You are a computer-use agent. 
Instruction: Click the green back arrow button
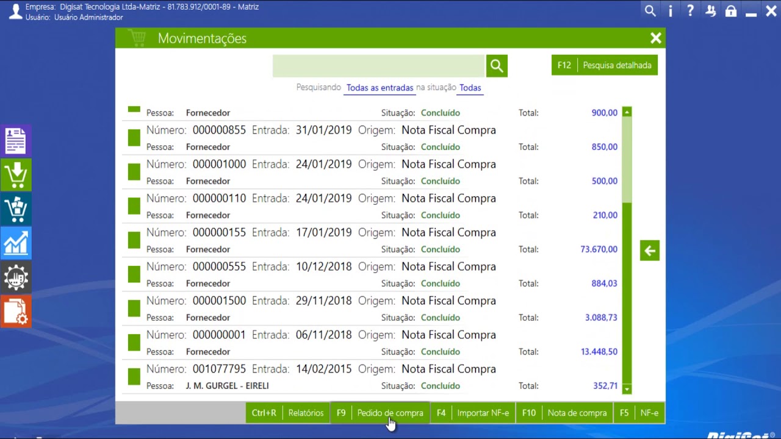pos(650,251)
